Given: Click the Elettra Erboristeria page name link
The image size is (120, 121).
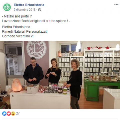Looking at the screenshot, I should [29, 5].
